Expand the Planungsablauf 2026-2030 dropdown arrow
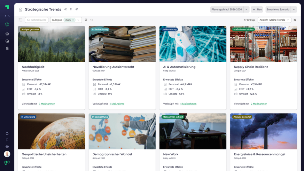The image size is (304, 171). point(246,10)
